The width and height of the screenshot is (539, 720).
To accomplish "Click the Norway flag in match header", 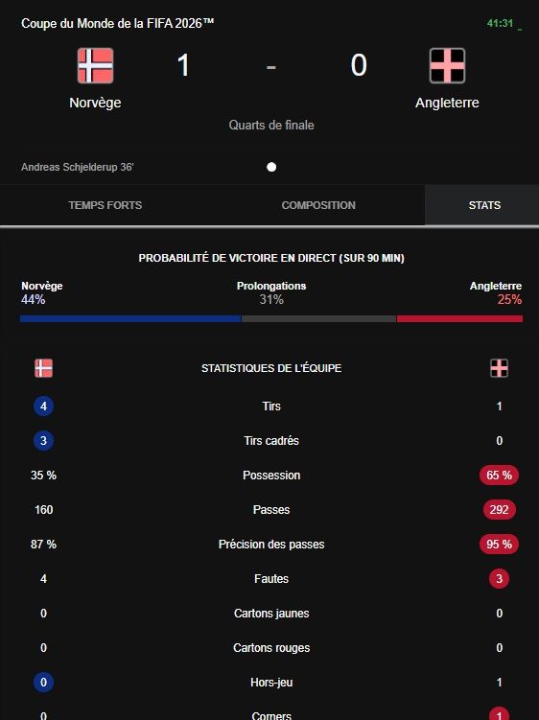I will (x=95, y=65).
